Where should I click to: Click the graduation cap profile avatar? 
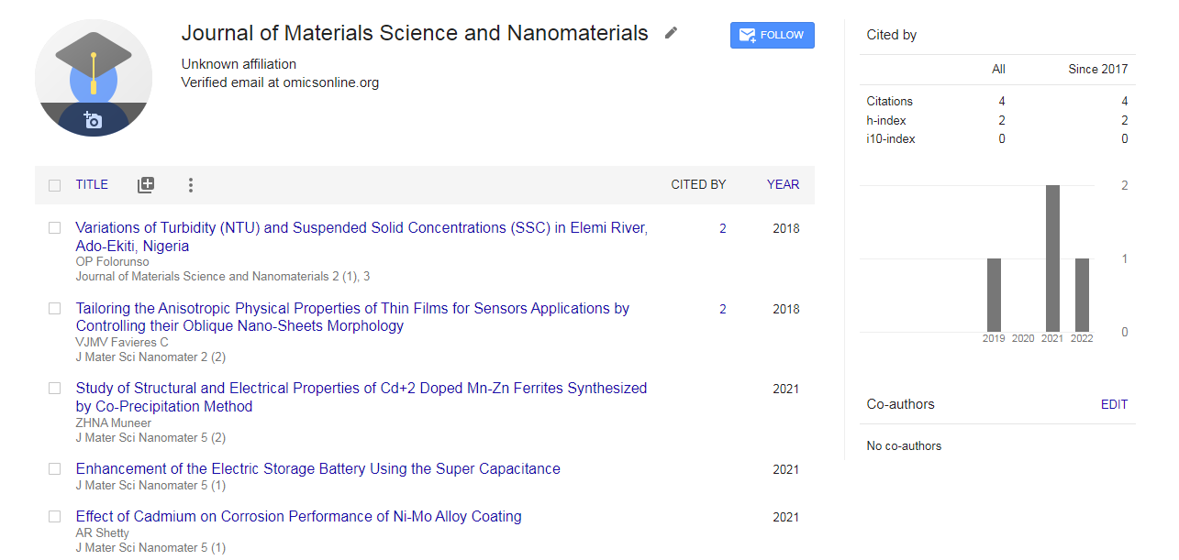[x=94, y=73]
